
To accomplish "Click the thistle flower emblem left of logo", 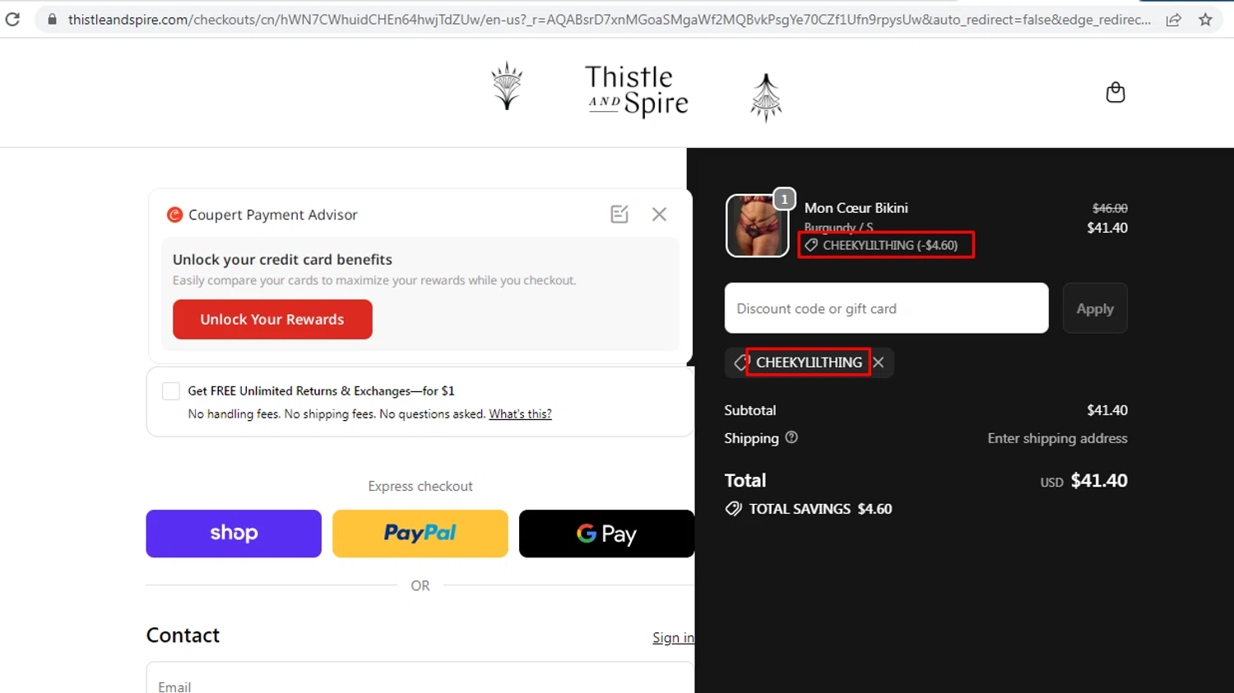I will tap(507, 85).
